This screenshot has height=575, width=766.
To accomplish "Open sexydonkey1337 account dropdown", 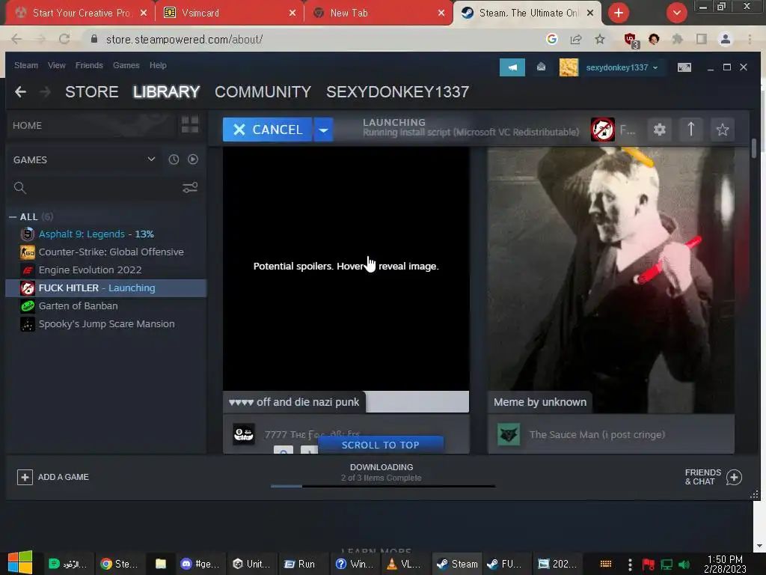I will (x=622, y=67).
